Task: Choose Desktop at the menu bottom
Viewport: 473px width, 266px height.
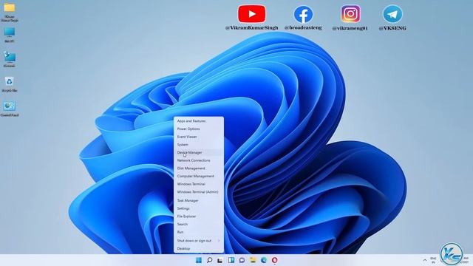Action: tap(199, 248)
